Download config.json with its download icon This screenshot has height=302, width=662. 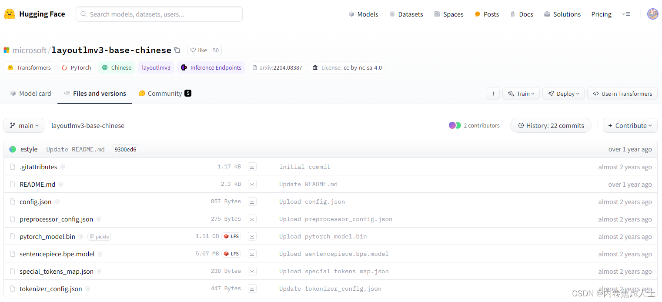point(252,201)
